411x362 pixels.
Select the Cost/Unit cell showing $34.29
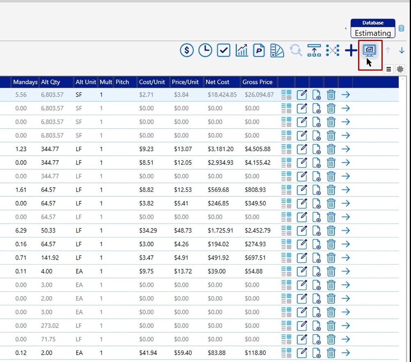148,231
